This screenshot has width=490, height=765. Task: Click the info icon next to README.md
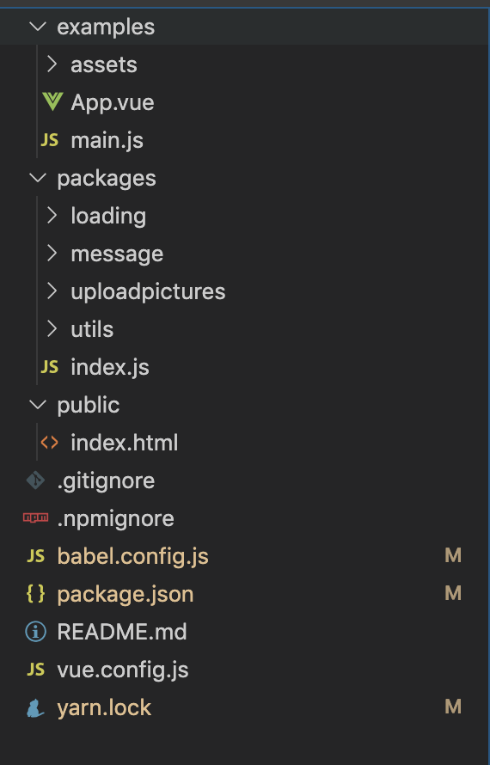(35, 632)
